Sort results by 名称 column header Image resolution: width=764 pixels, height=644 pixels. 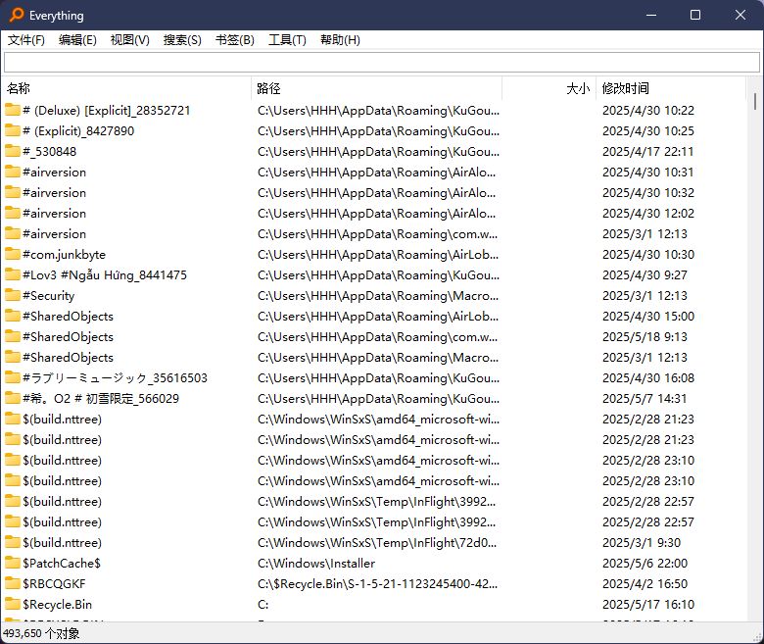coord(126,88)
